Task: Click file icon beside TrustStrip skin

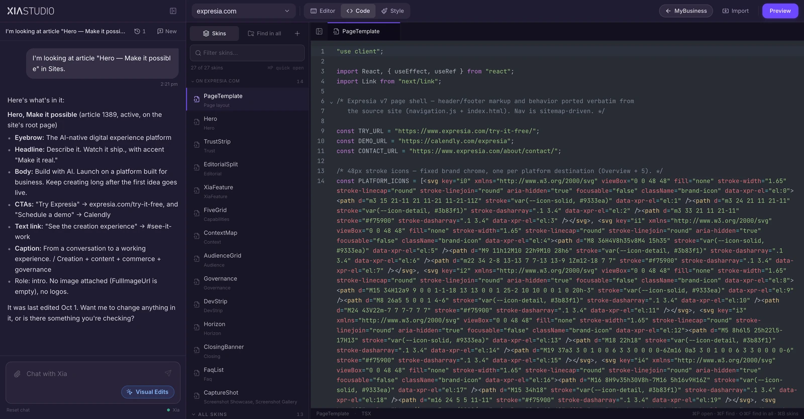Action: point(196,145)
